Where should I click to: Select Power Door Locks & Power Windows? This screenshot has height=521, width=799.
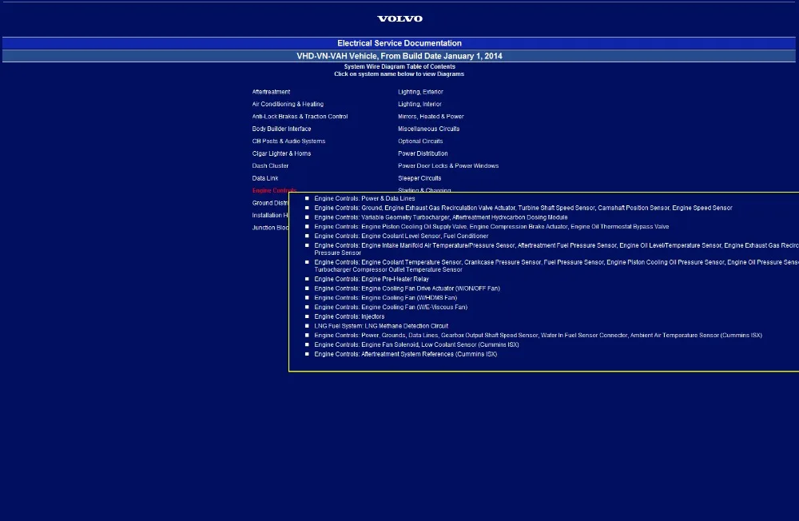click(448, 165)
